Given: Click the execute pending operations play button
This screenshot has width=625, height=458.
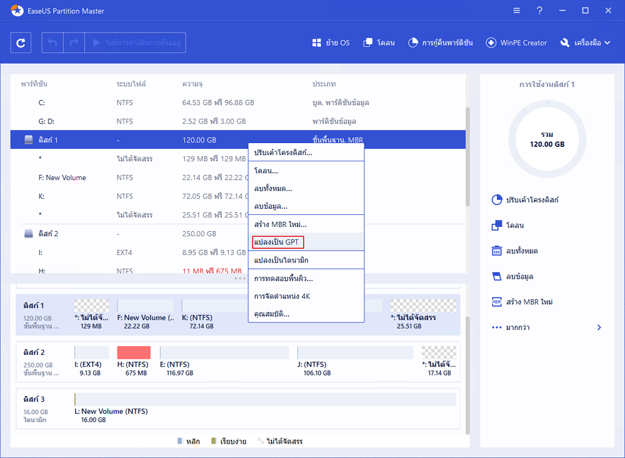Looking at the screenshot, I should point(136,42).
